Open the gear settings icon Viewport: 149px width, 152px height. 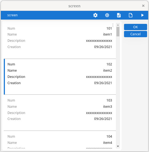tap(95, 15)
